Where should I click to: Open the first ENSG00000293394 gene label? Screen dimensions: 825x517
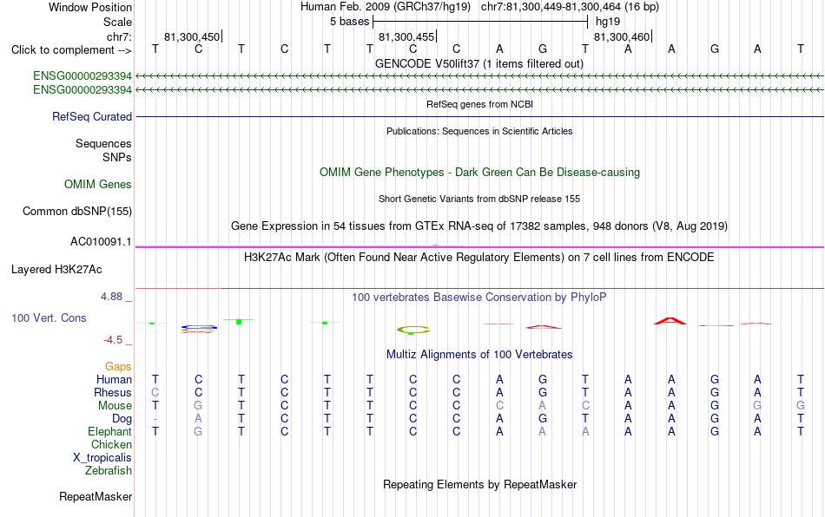82,75
